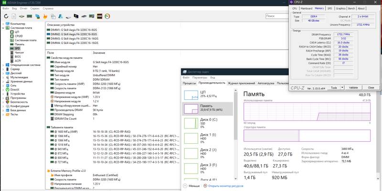Expand the Тесты tree node

(3, 114)
